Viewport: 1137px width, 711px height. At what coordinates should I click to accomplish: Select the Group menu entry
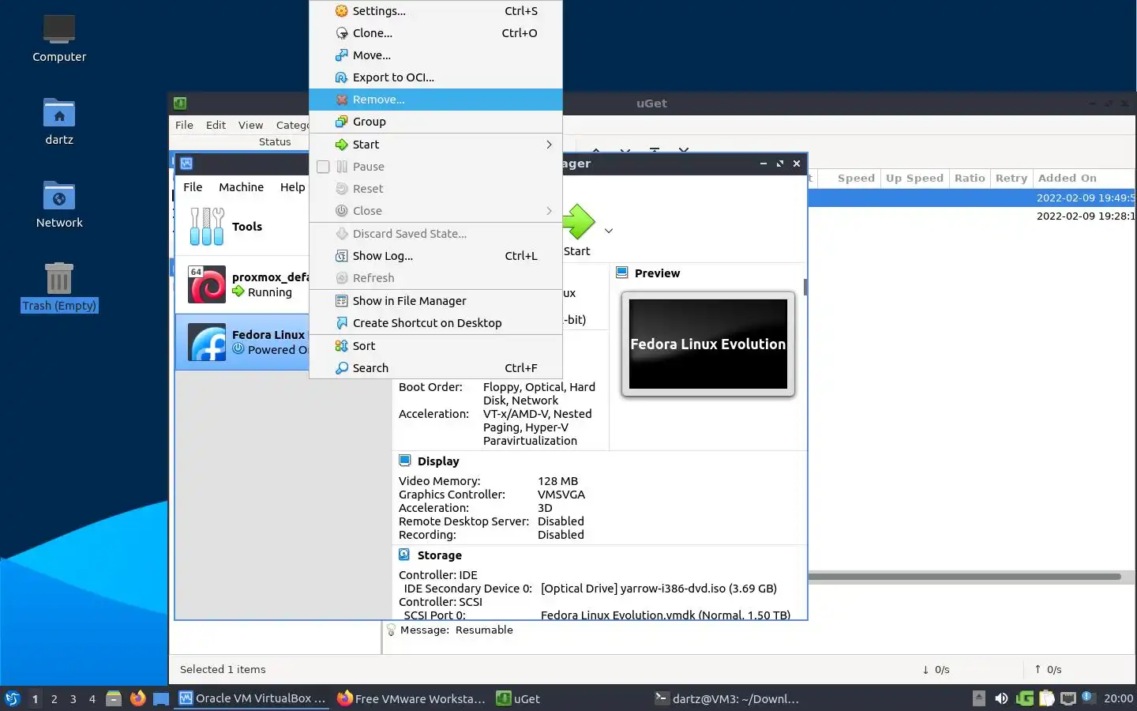point(436,122)
